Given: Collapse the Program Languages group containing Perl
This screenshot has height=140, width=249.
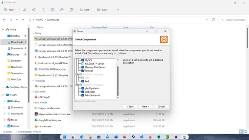Looking at the screenshot, I should pyautogui.click(x=77, y=74).
